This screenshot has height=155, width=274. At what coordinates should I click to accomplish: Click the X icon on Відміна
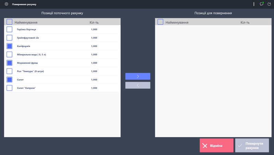[205, 146]
